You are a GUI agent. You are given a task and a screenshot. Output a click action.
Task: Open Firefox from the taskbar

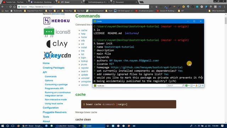pyautogui.click(x=18, y=126)
